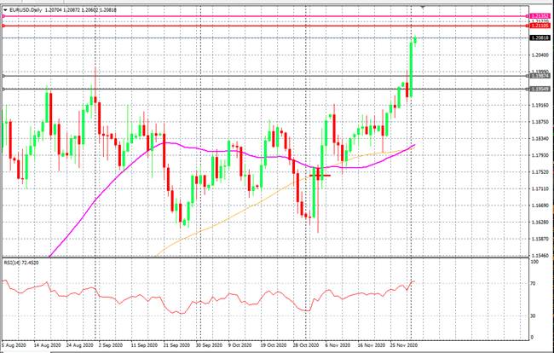Click the 1.16690 price scale label
554x353 pixels.
(x=540, y=205)
